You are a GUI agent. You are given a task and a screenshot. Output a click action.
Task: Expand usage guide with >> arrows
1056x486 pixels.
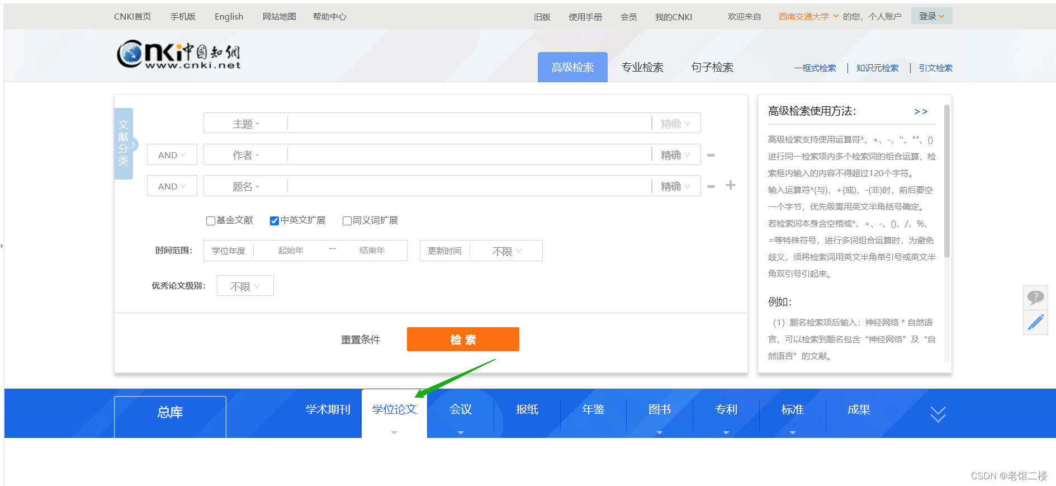tap(921, 111)
